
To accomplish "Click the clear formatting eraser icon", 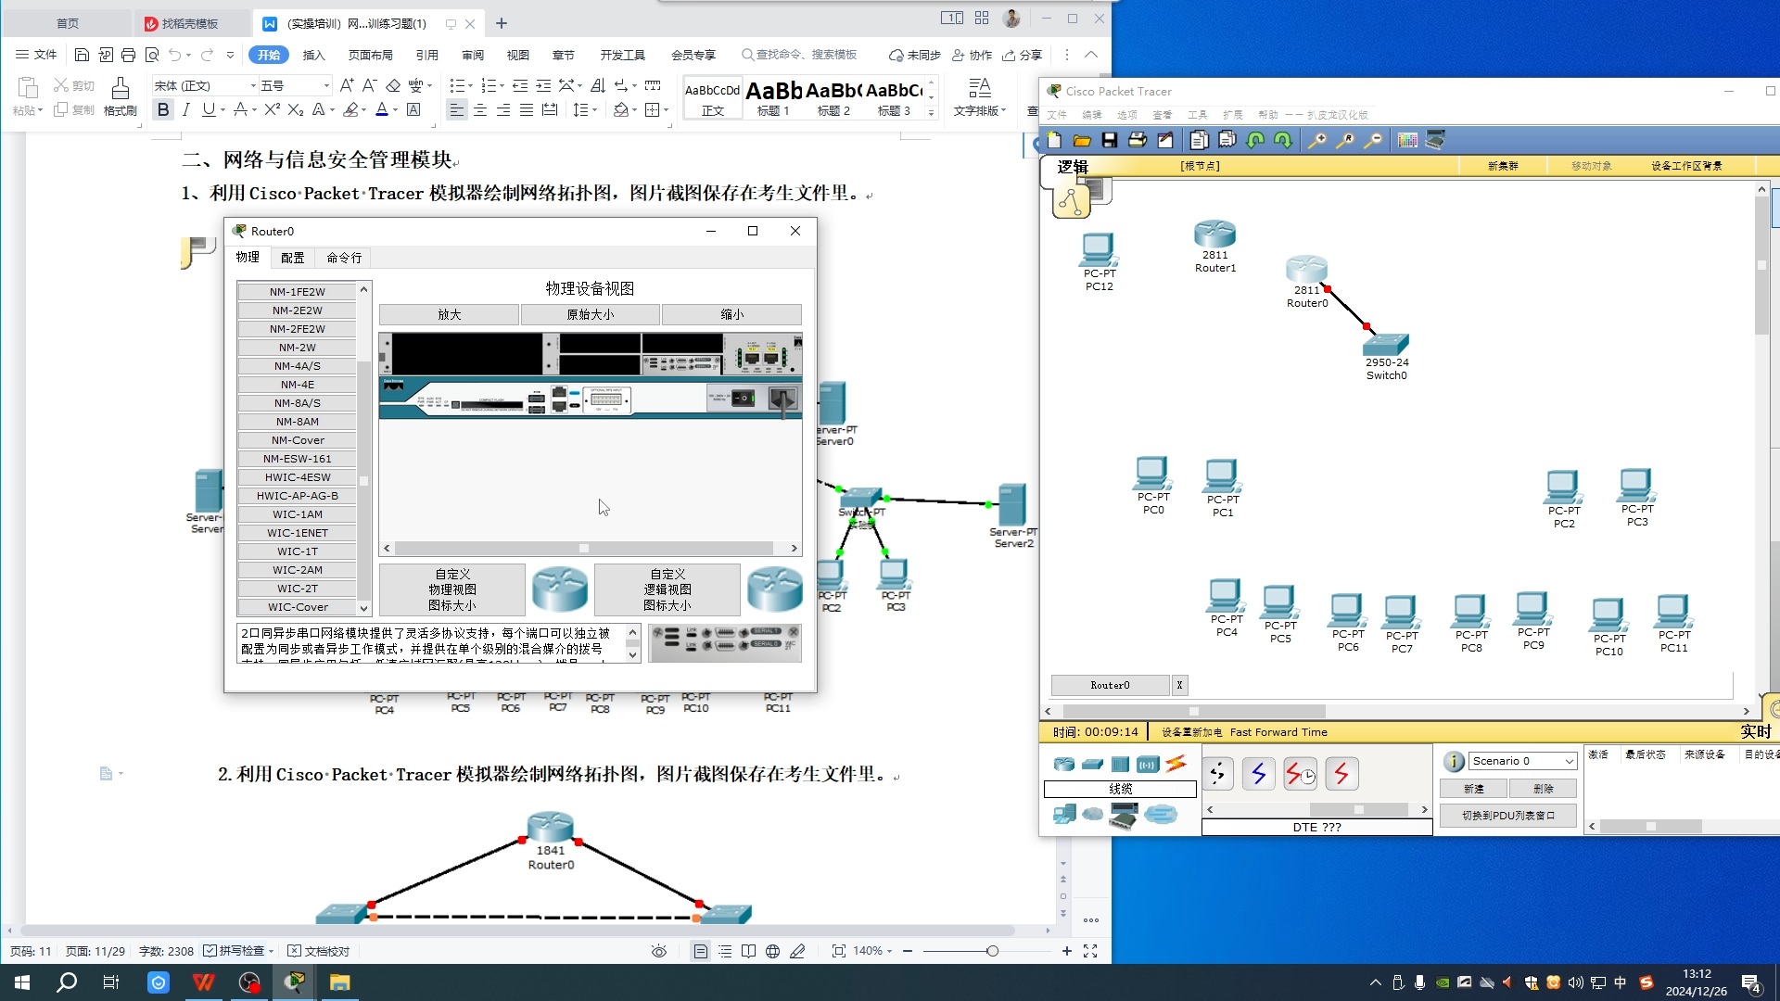I will click(x=393, y=85).
